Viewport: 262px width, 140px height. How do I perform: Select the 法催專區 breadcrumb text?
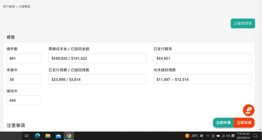[24, 7]
